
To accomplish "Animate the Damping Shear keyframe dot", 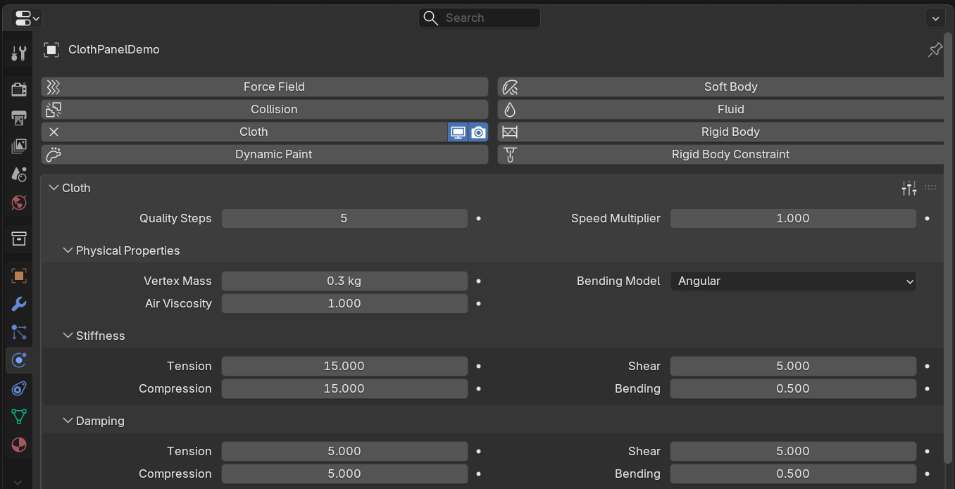I will pos(928,452).
